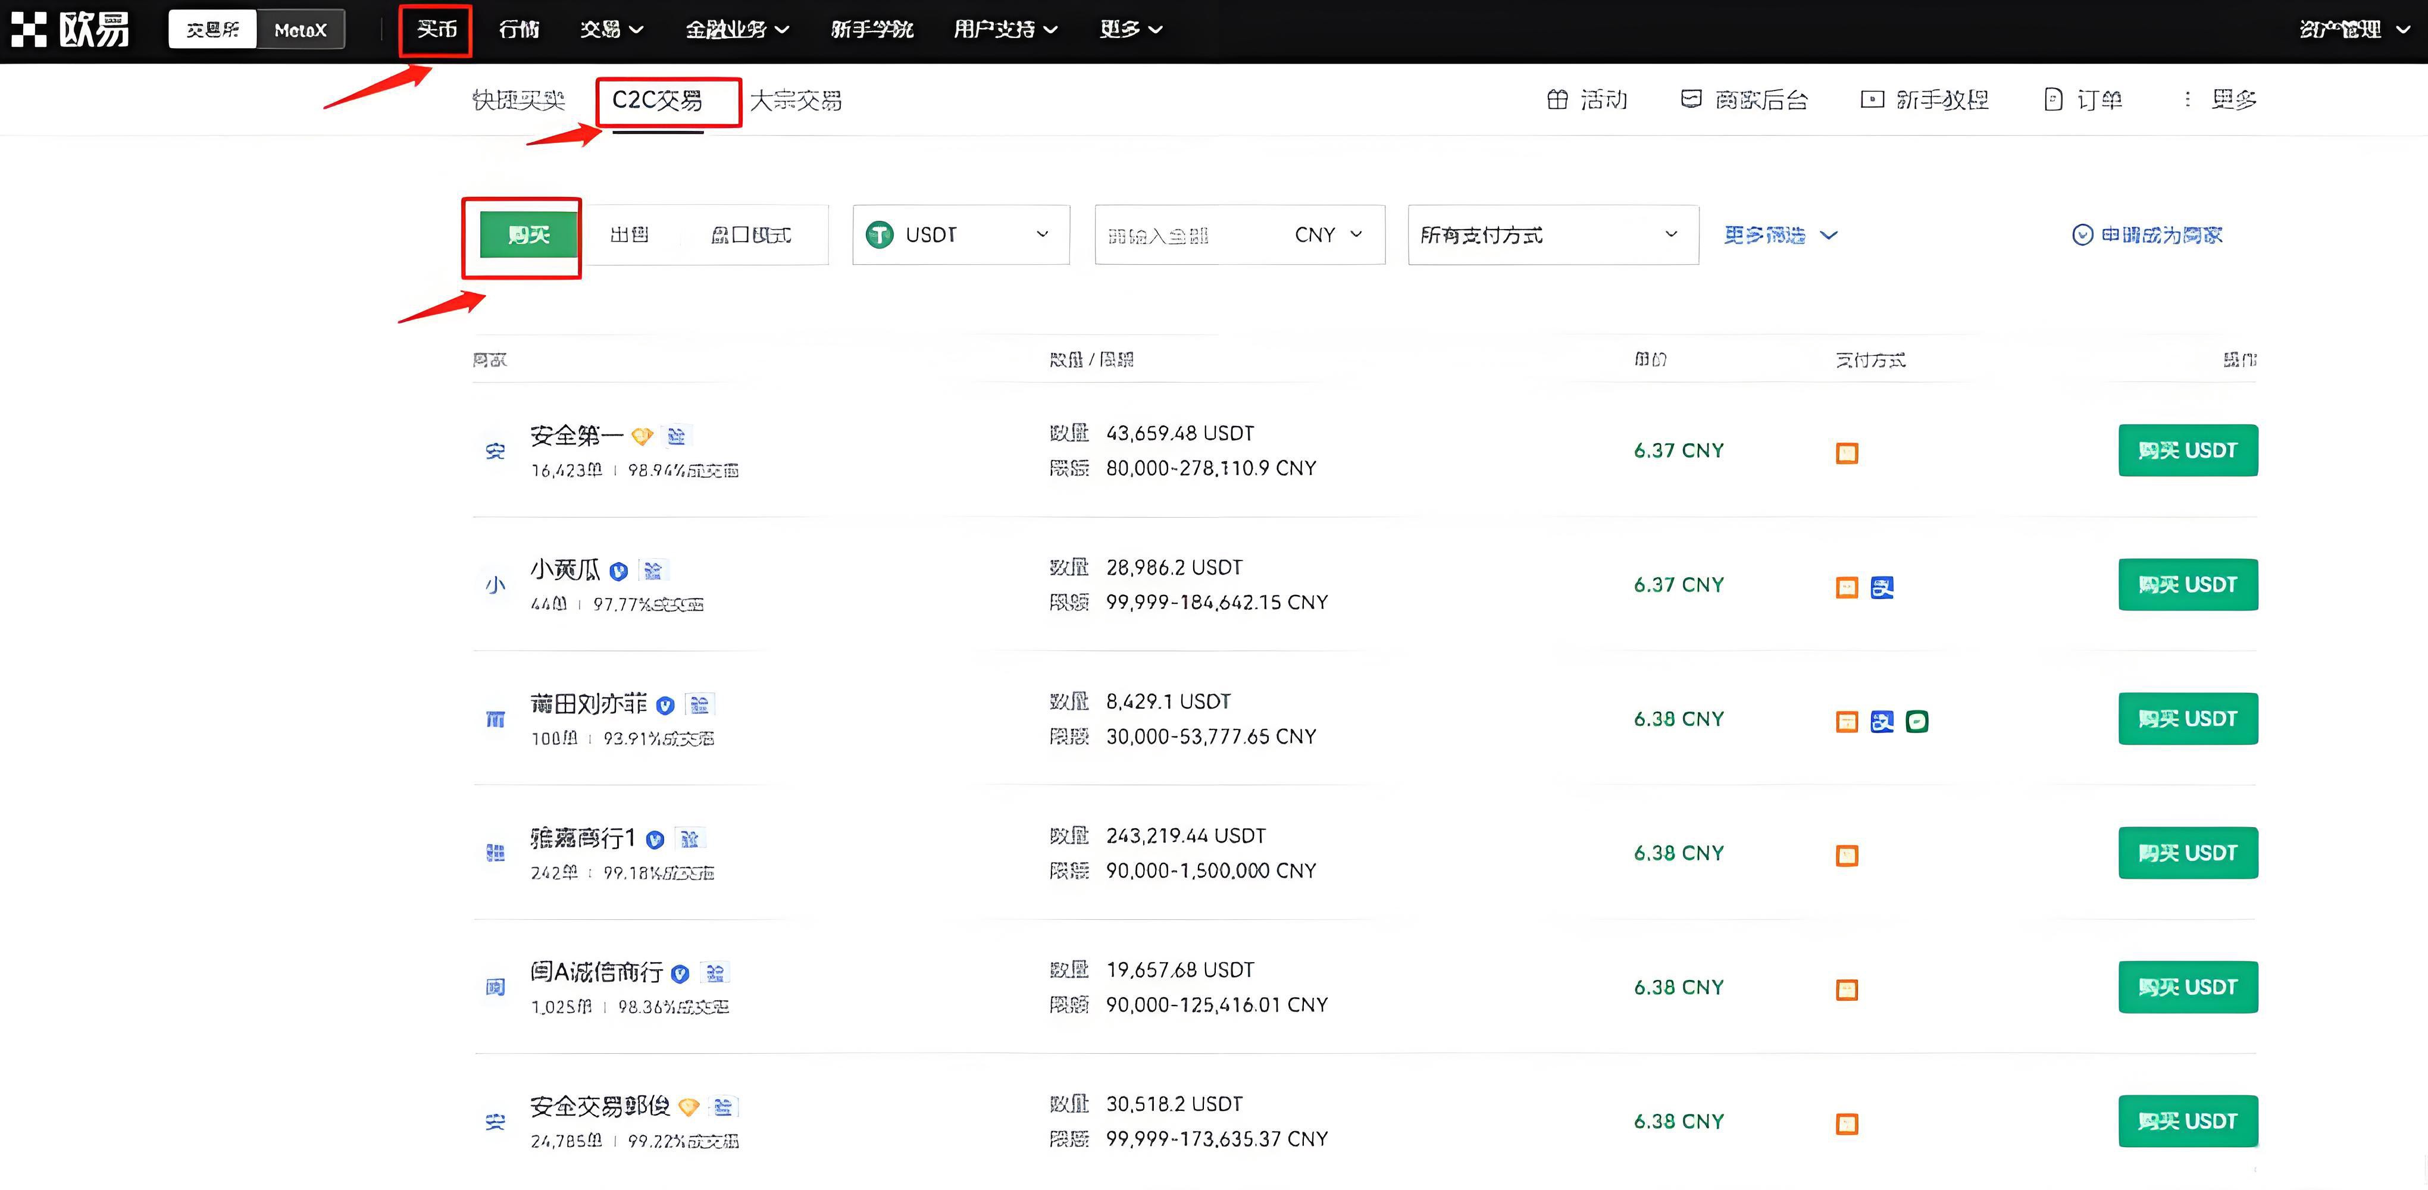The height and width of the screenshot is (1190, 2428).
Task: Expand the 更多 menu in top bar
Action: [x=1131, y=29]
